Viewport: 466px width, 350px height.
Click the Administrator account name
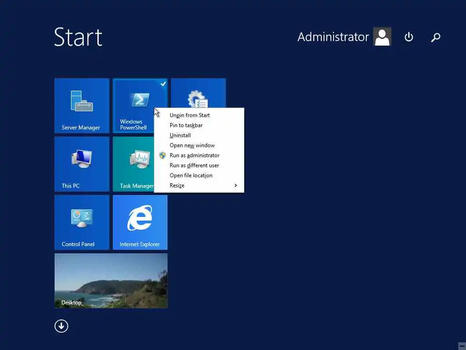pos(333,37)
